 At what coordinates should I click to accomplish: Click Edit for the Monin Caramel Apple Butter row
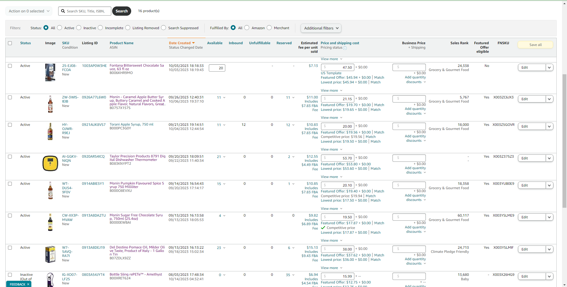tap(532, 99)
